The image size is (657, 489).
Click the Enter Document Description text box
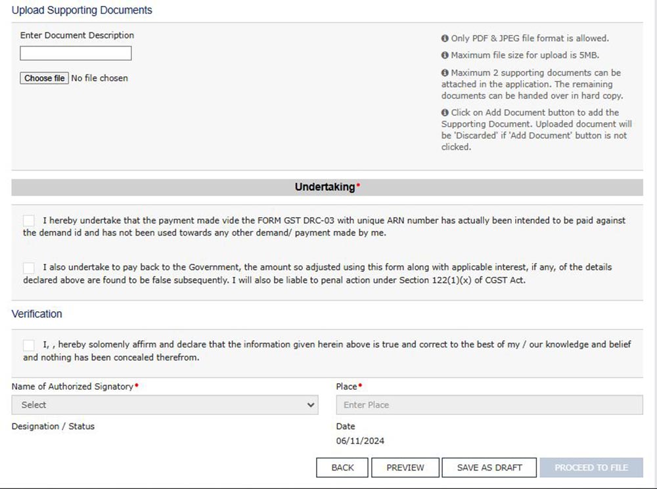pos(76,53)
